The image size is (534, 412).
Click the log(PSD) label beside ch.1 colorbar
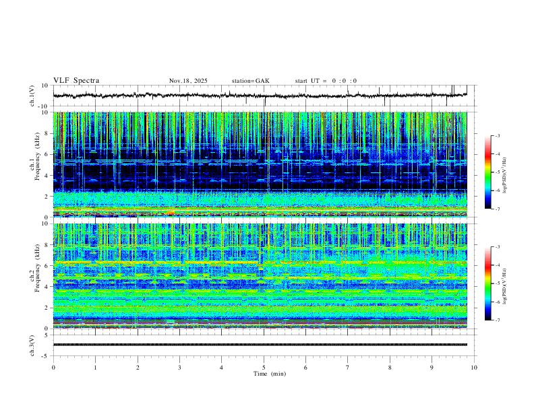[x=504, y=176]
